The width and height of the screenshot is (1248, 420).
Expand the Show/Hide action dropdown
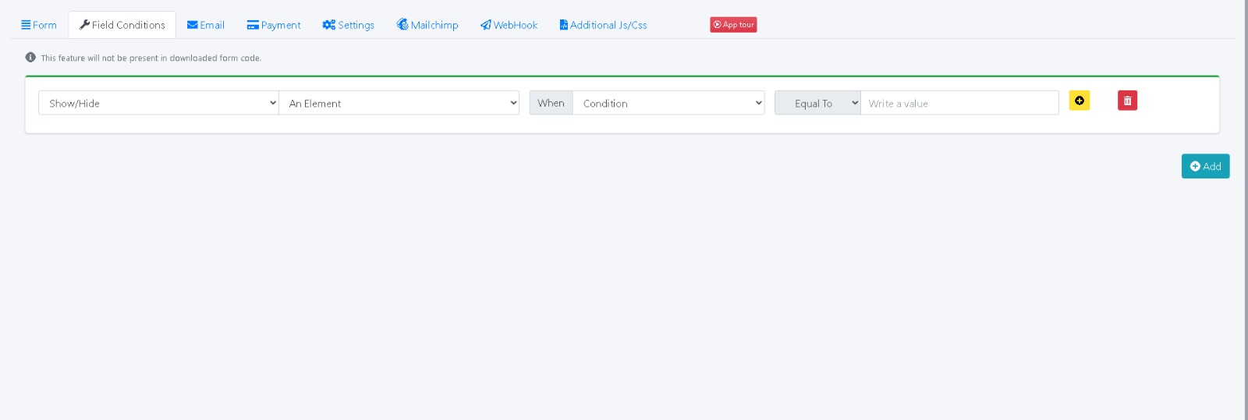coord(158,103)
